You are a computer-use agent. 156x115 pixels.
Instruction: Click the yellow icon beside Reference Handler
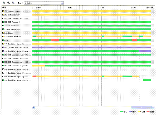point(3,37)
